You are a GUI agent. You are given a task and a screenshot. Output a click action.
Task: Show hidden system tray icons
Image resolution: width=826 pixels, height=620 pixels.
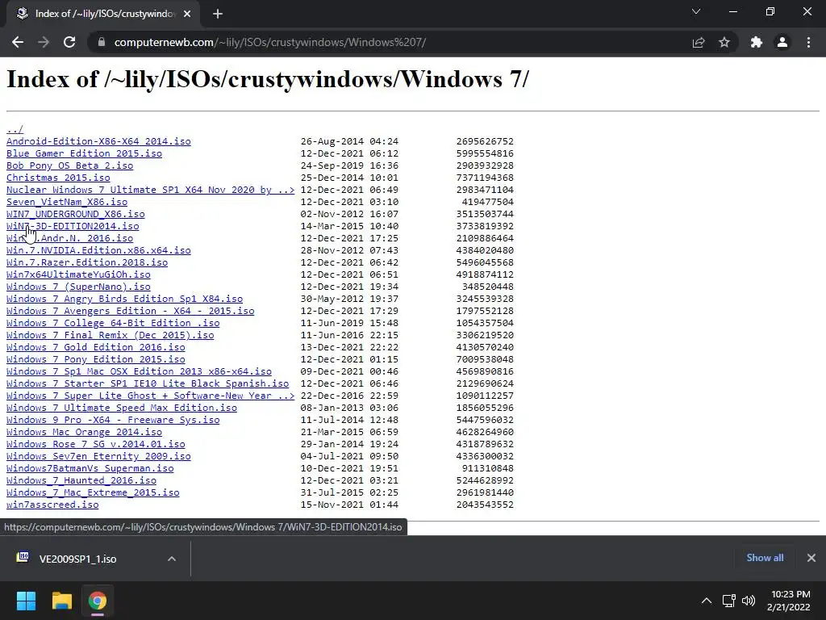click(x=707, y=601)
